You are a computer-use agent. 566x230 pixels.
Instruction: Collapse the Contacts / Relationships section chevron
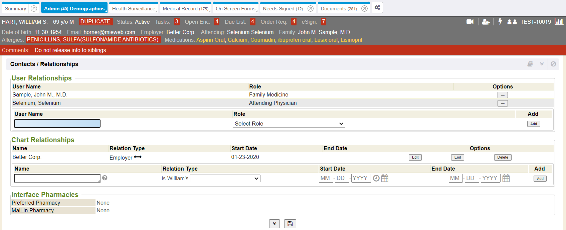pyautogui.click(x=542, y=64)
